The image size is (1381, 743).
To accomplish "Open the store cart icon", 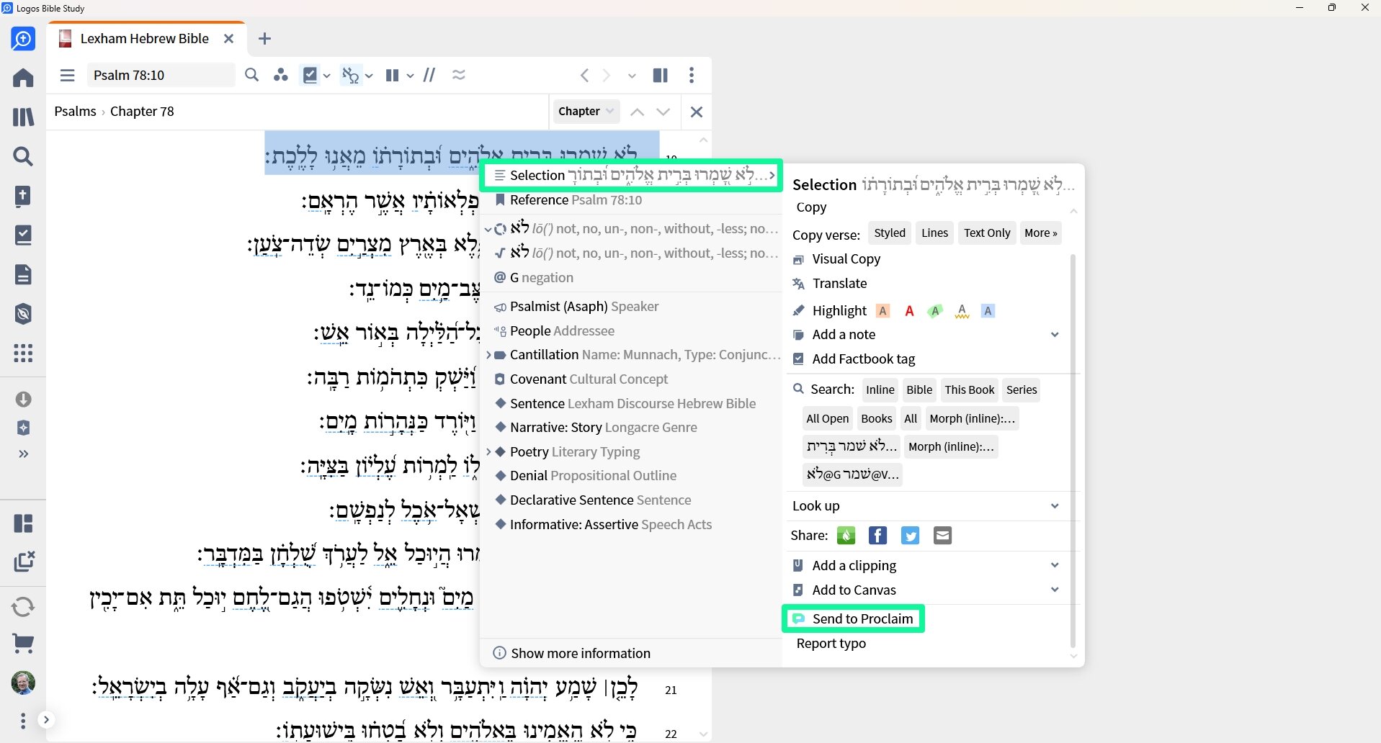I will pyautogui.click(x=23, y=644).
